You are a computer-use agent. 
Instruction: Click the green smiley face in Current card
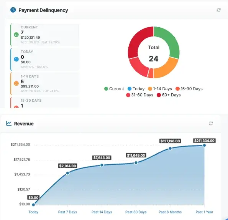click(16, 35)
